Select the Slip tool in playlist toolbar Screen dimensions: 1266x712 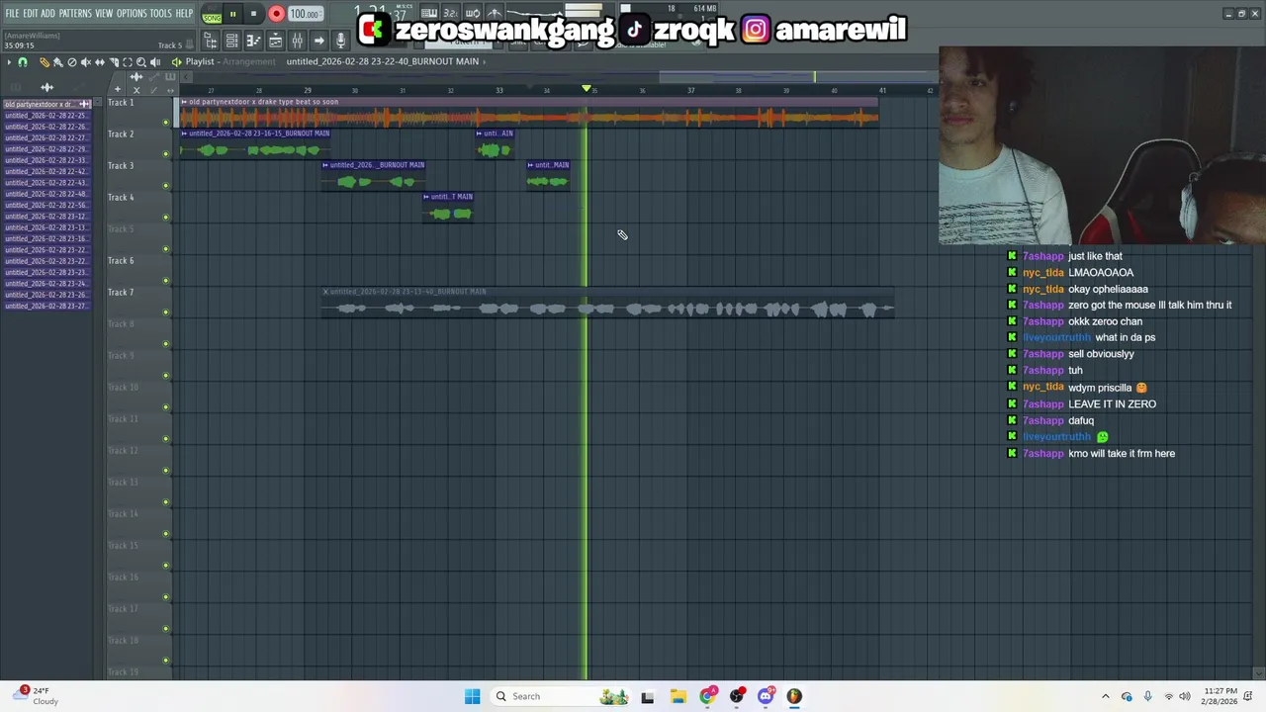(100, 62)
